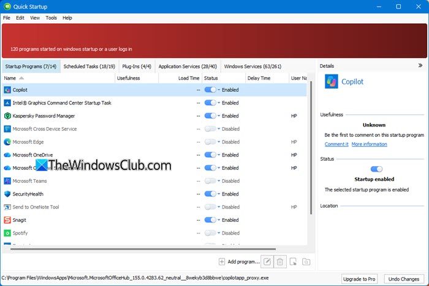
Task: Switch to Application Services (28/40) tab
Action: click(188, 67)
